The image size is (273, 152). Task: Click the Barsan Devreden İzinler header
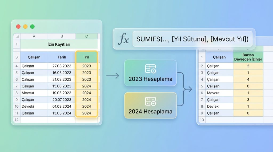[x=248, y=57]
